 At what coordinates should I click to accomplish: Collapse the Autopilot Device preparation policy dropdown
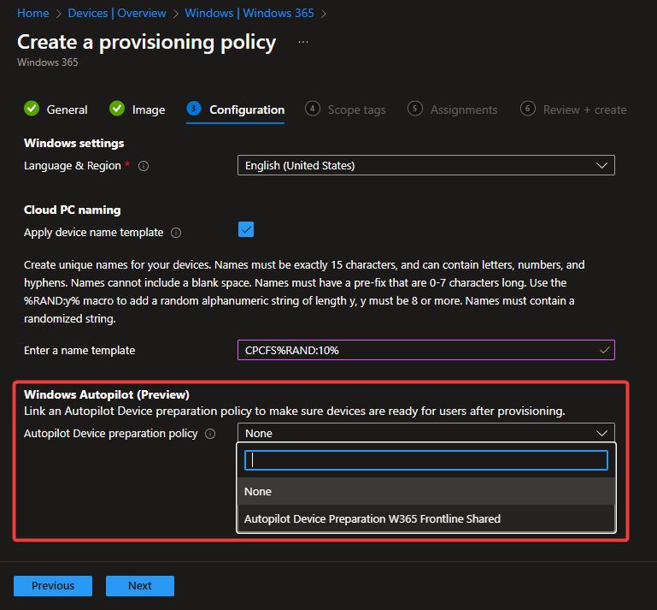tap(426, 433)
